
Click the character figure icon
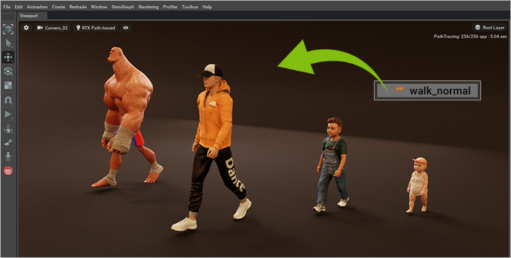8,156
